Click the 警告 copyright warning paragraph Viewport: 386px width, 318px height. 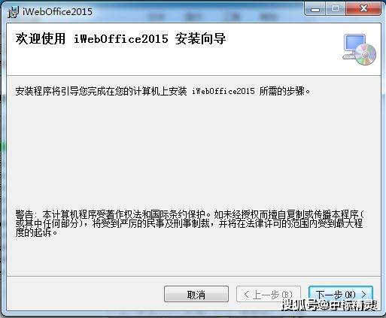tap(190, 223)
